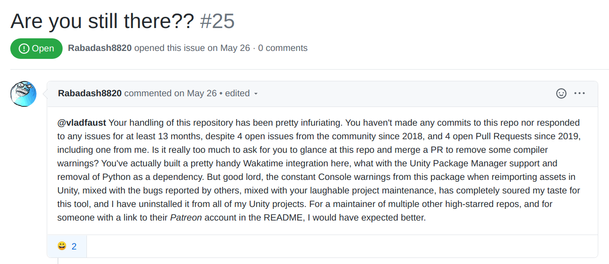Image resolution: width=609 pixels, height=264 pixels.
Task: Click the '0 comments' text
Action: pos(283,48)
